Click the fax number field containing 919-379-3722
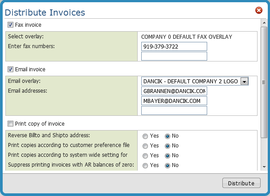270x196 pixels. (174, 46)
